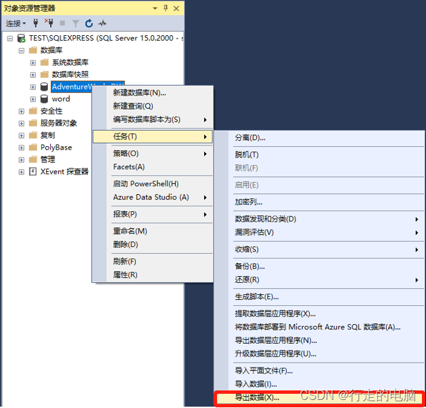Choose 启动 PowerShell(H) menu item
426x408 pixels.
pyautogui.click(x=152, y=184)
